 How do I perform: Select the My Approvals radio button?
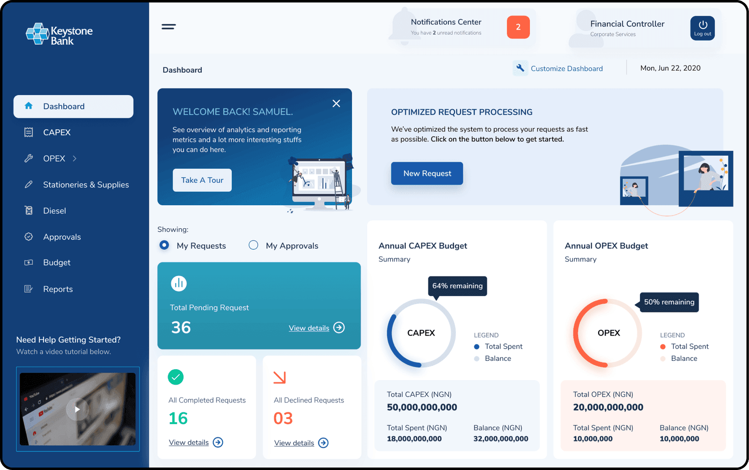253,245
